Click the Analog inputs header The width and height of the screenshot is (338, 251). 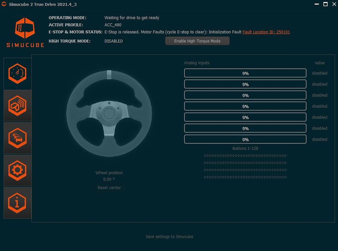click(x=197, y=63)
